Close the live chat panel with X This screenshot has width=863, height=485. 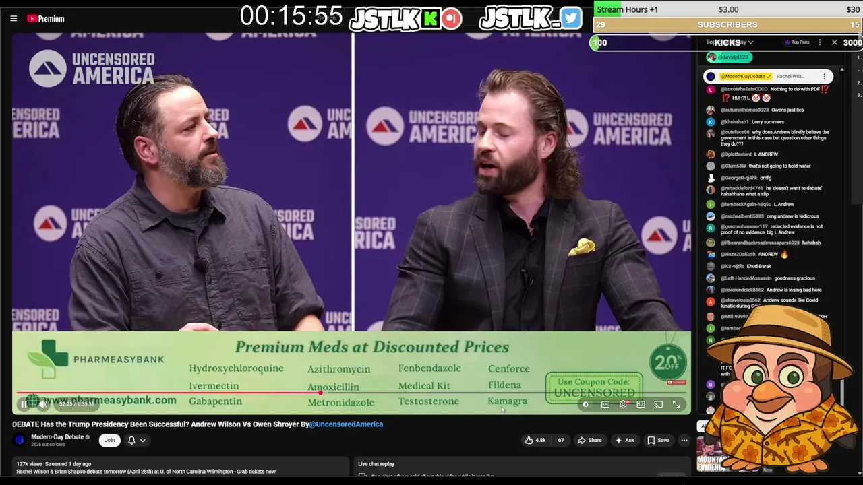click(x=835, y=42)
